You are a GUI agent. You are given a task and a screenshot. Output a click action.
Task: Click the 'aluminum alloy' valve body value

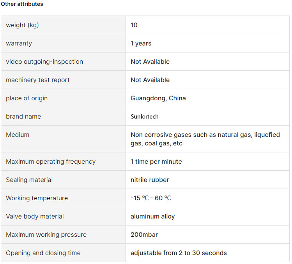pyautogui.click(x=152, y=216)
